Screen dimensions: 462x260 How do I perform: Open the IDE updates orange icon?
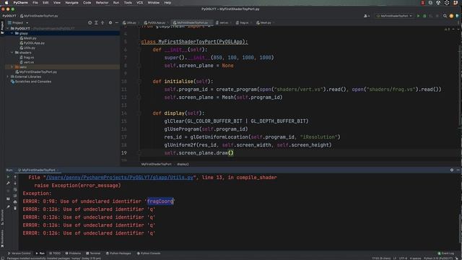[x=451, y=16]
